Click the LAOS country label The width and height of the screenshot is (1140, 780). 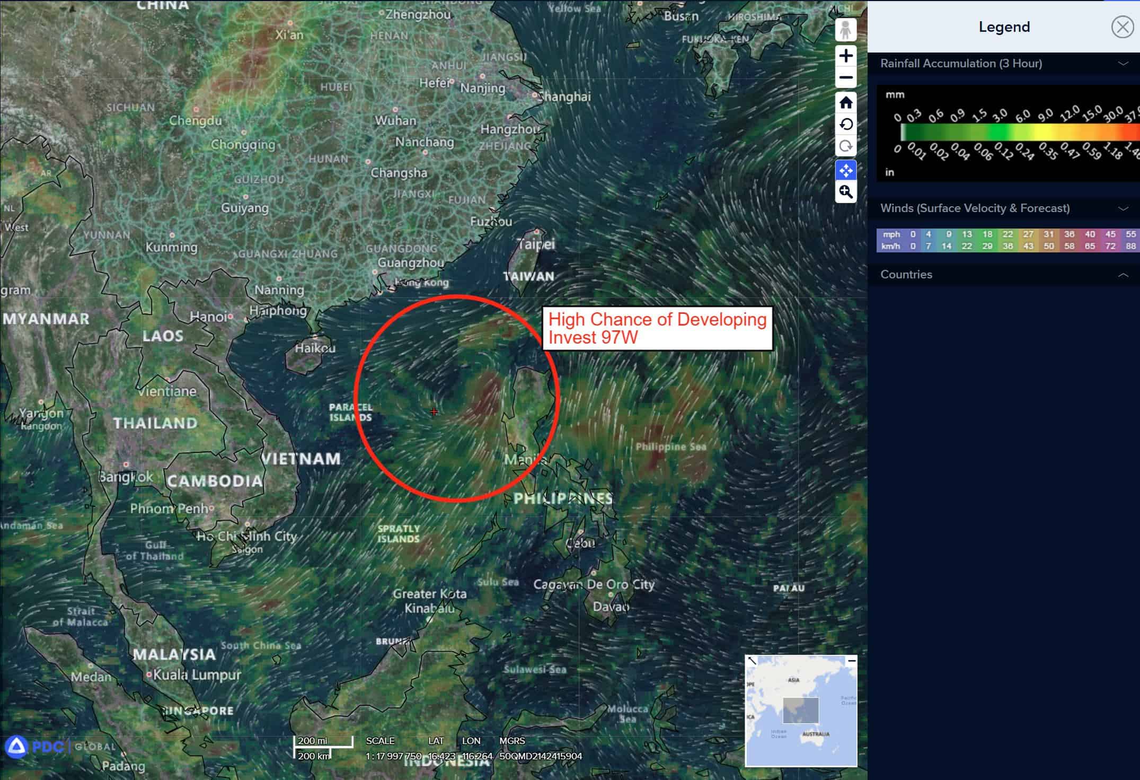(x=163, y=336)
